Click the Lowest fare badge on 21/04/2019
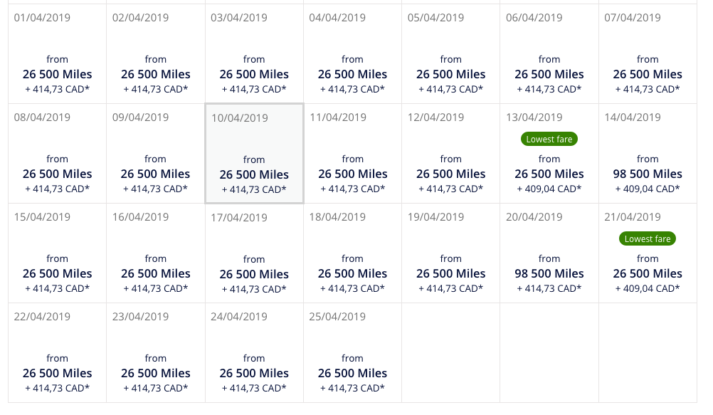Viewport: 713px width, 415px height. pyautogui.click(x=648, y=239)
